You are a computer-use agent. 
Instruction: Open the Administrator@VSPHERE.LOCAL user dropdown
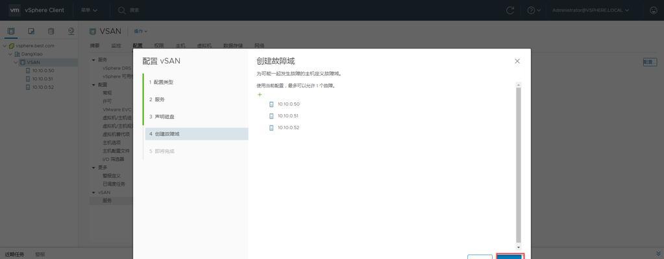tap(591, 10)
